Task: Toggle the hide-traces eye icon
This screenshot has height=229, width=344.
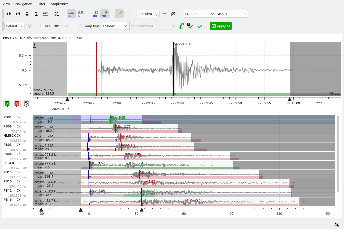Action: [174, 14]
